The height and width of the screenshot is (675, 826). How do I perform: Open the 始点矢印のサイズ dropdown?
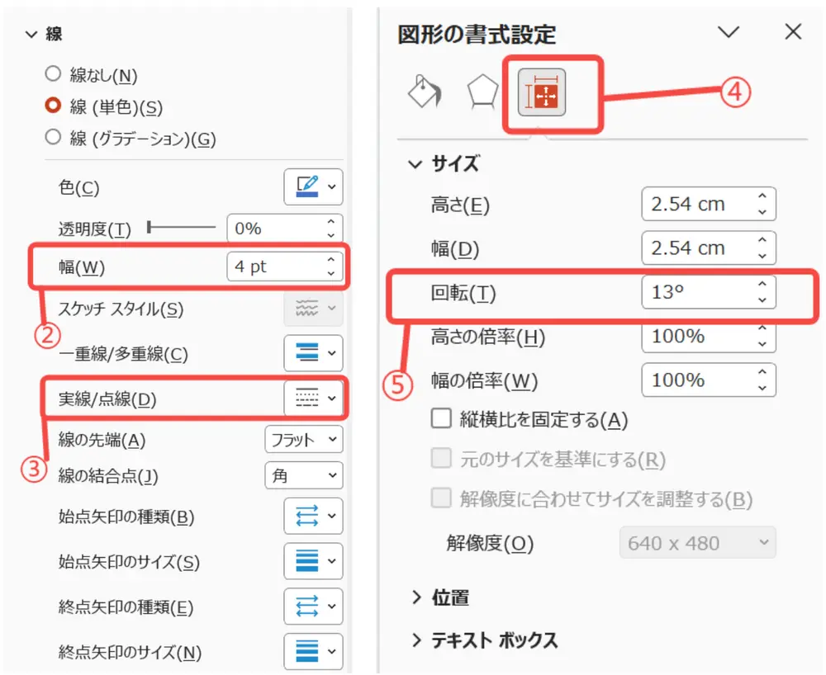coord(313,561)
